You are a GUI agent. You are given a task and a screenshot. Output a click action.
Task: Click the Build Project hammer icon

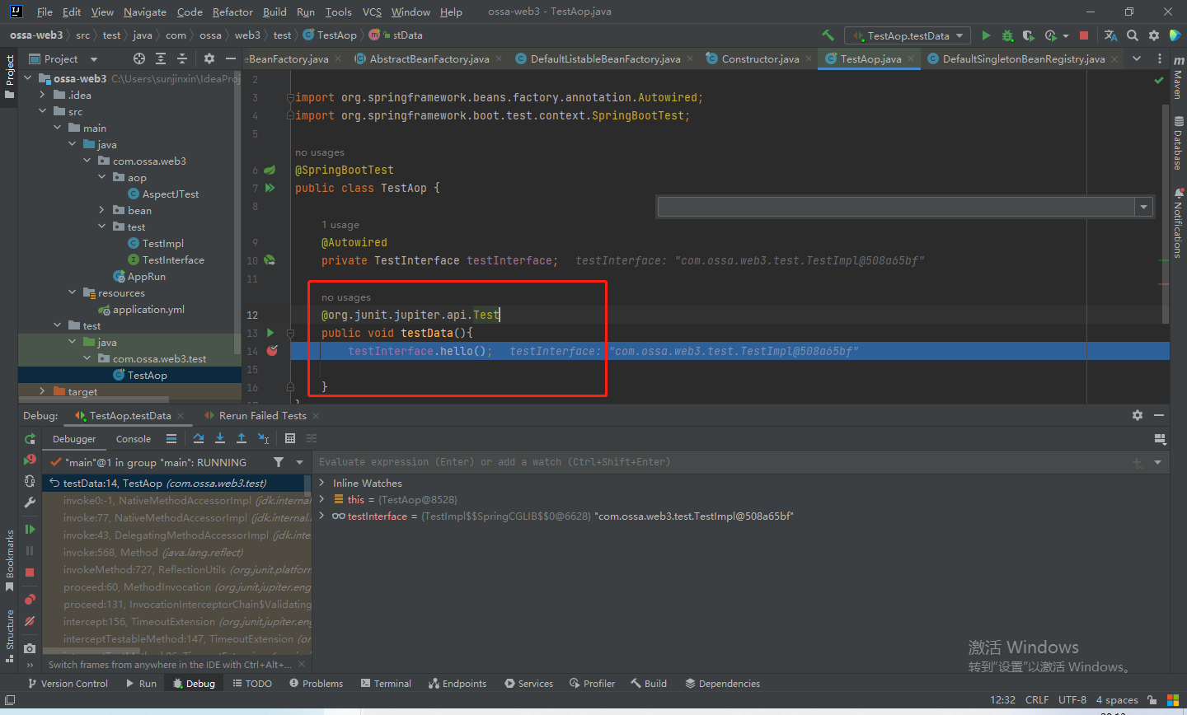828,35
